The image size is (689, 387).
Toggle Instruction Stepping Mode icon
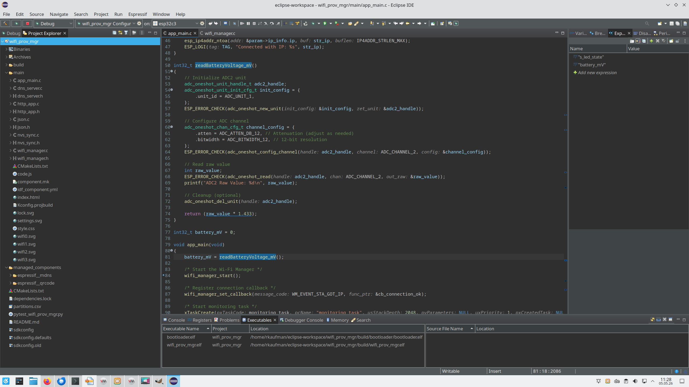pos(285,23)
